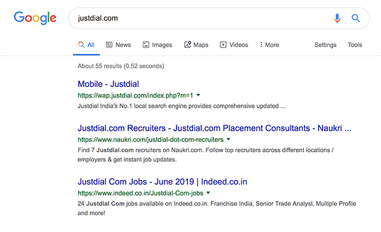Click the wap.justdial.com URL text
381x232 pixels.
pyautogui.click(x=135, y=95)
